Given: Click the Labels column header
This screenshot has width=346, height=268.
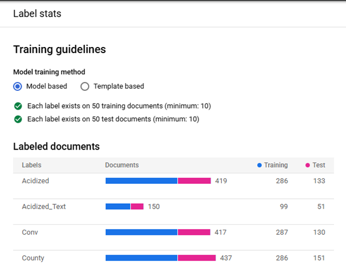Looking at the screenshot, I should tap(32, 165).
